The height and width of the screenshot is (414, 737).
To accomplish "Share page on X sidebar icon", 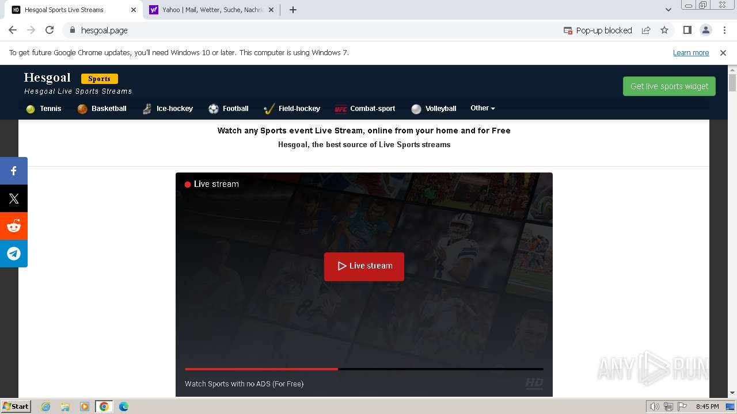I will (x=14, y=198).
